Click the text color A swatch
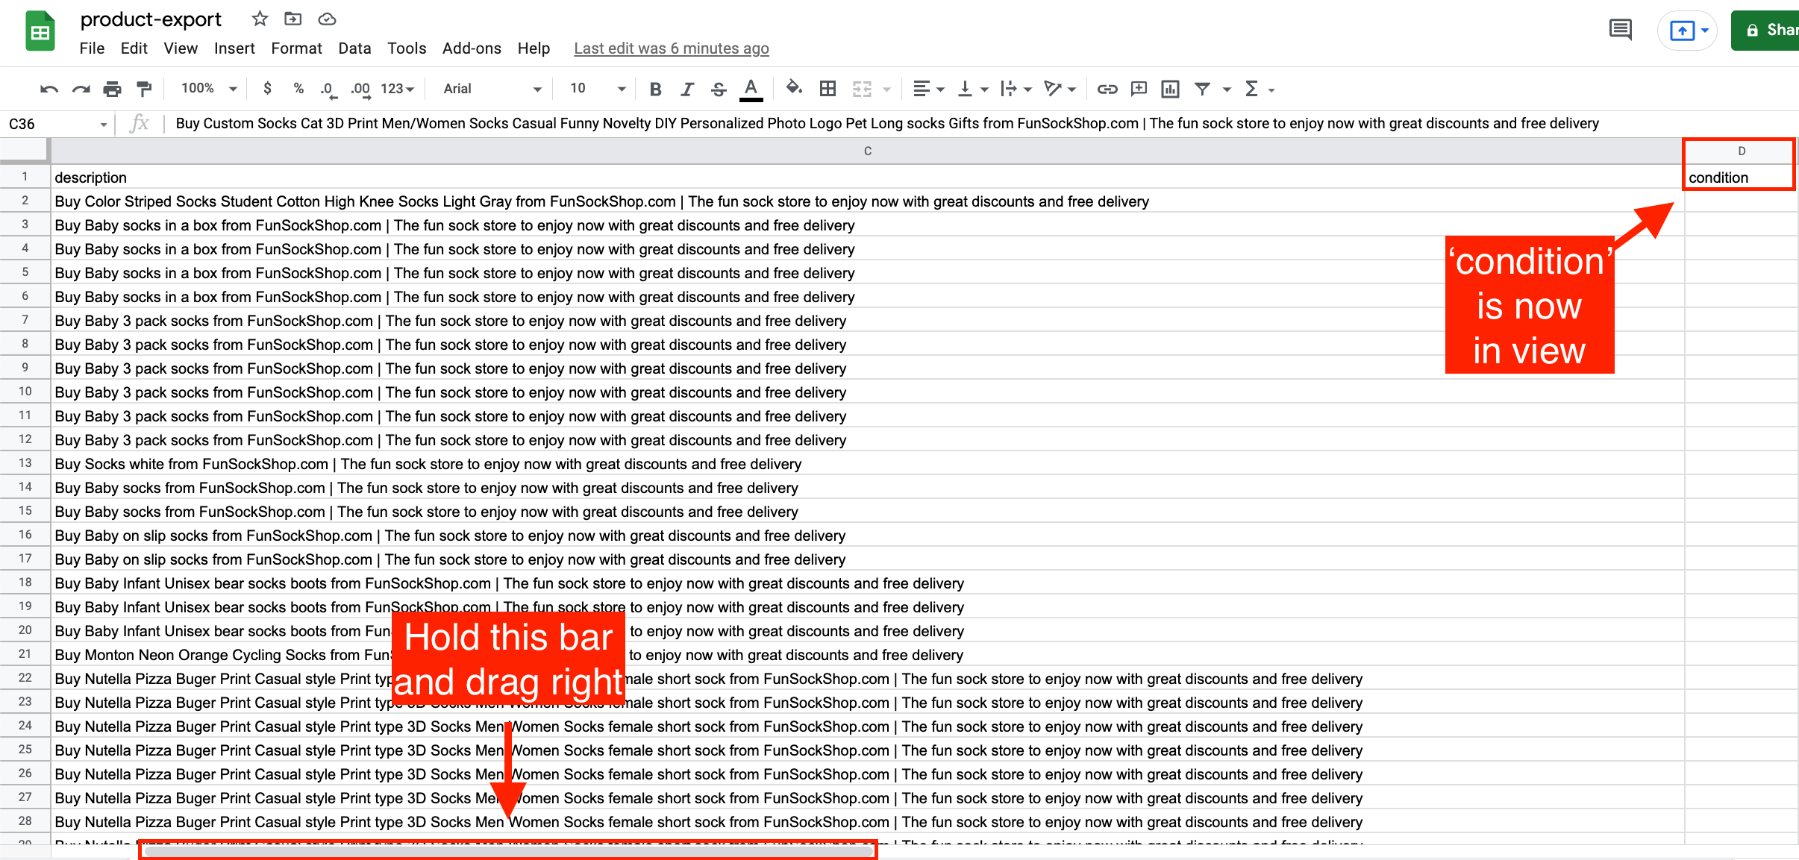This screenshot has width=1799, height=860. point(751,89)
